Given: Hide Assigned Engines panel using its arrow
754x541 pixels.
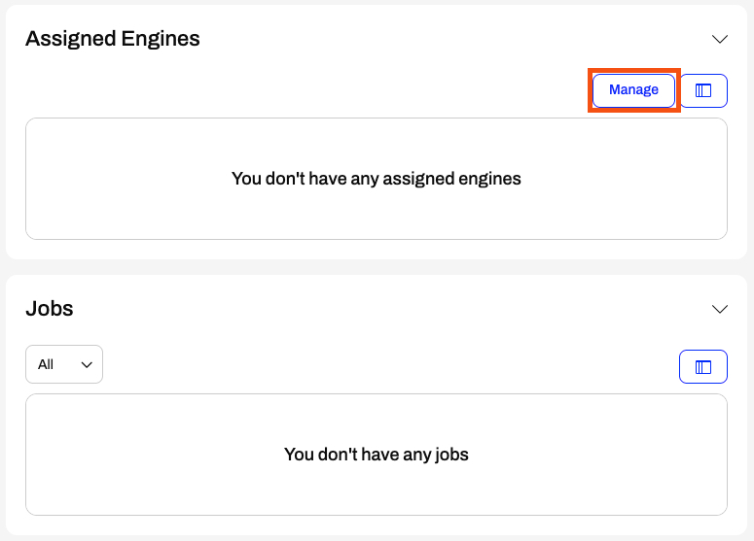Looking at the screenshot, I should pos(719,39).
